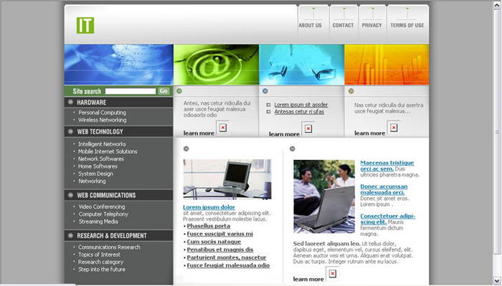Click the Phasellus porta link
The image size is (502, 286).
tap(209, 226)
